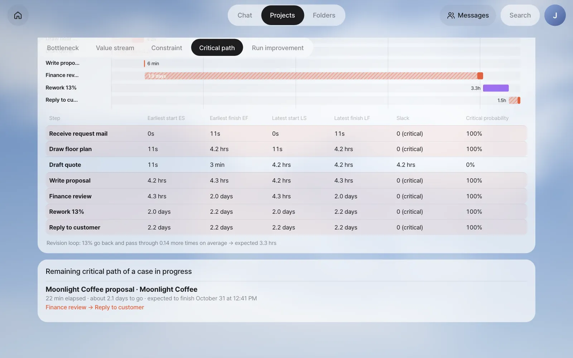This screenshot has height=358, width=573.
Task: Click Draft quote 0% critical probability
Action: [x=470, y=165]
